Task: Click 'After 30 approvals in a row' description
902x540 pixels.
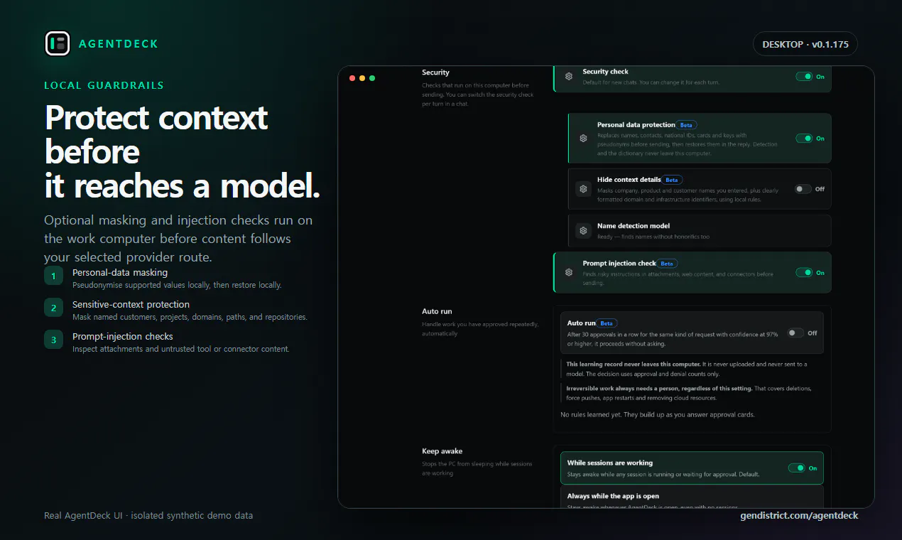Action: (x=672, y=338)
